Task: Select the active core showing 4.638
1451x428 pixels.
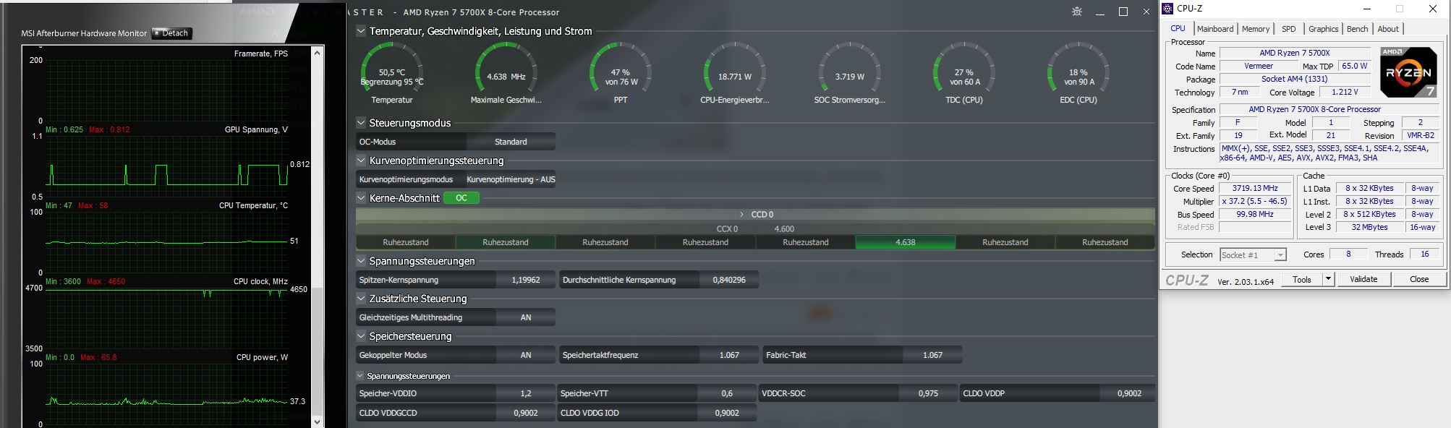Action: [905, 242]
